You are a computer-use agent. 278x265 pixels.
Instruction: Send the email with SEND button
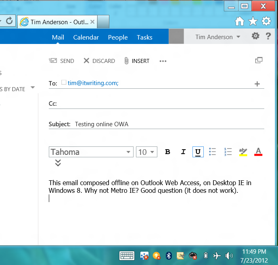61,61
